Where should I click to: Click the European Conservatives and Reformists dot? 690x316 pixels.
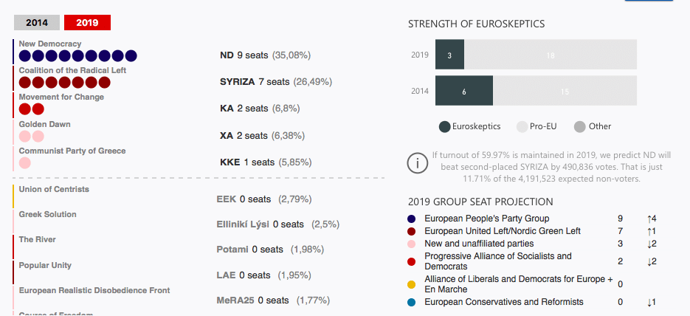412,302
